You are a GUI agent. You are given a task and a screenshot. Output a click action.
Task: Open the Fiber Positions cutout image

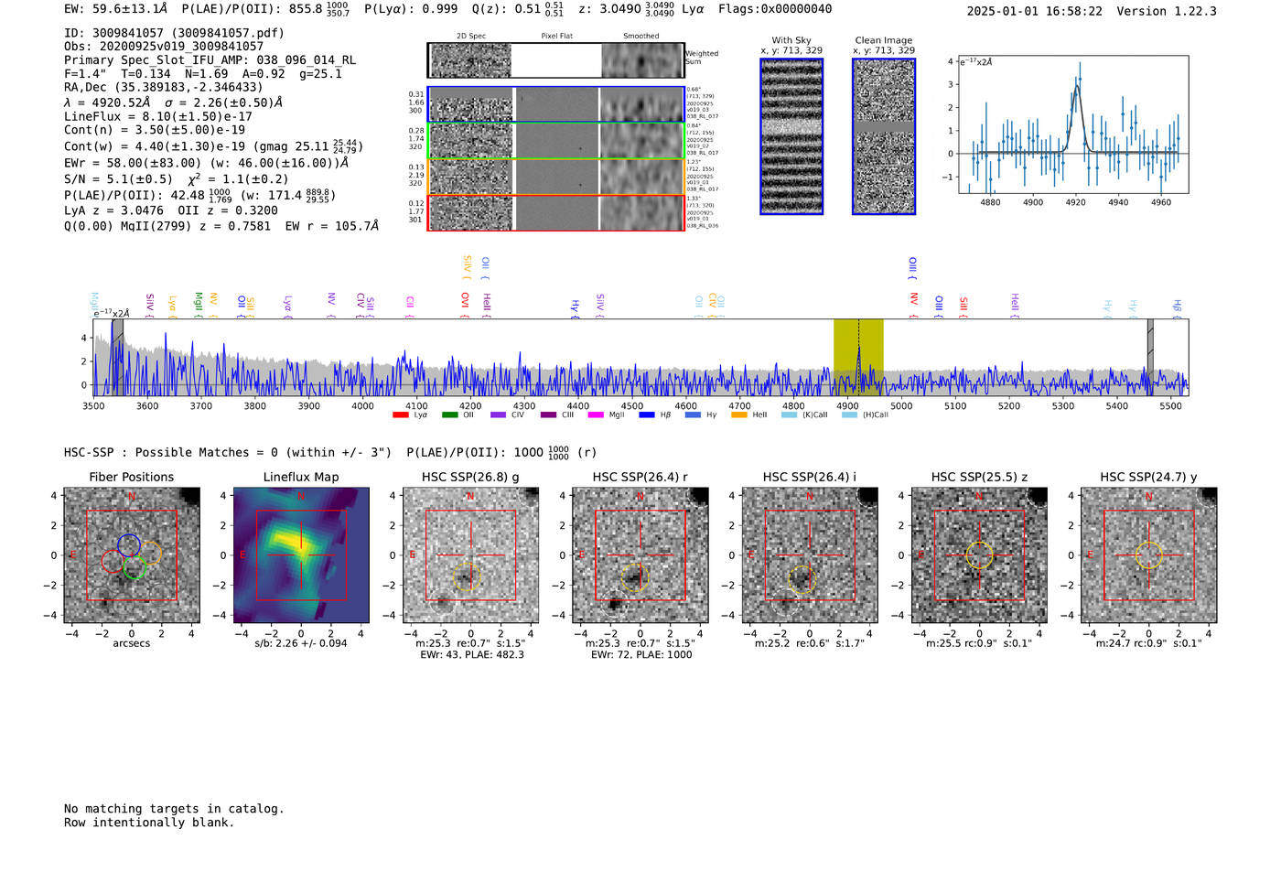[132, 554]
